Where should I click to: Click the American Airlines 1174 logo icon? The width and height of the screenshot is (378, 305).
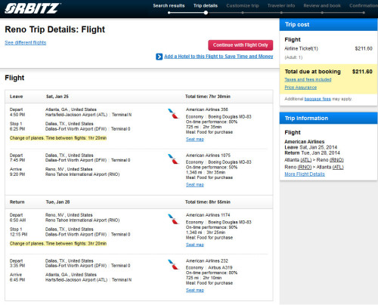(x=173, y=219)
